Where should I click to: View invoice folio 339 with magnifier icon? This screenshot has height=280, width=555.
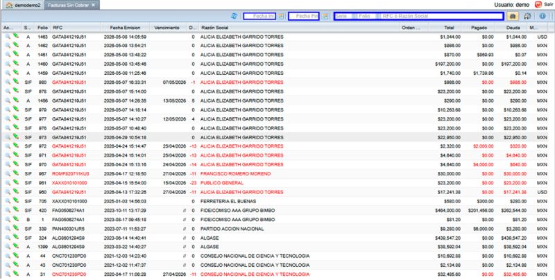coord(8,229)
